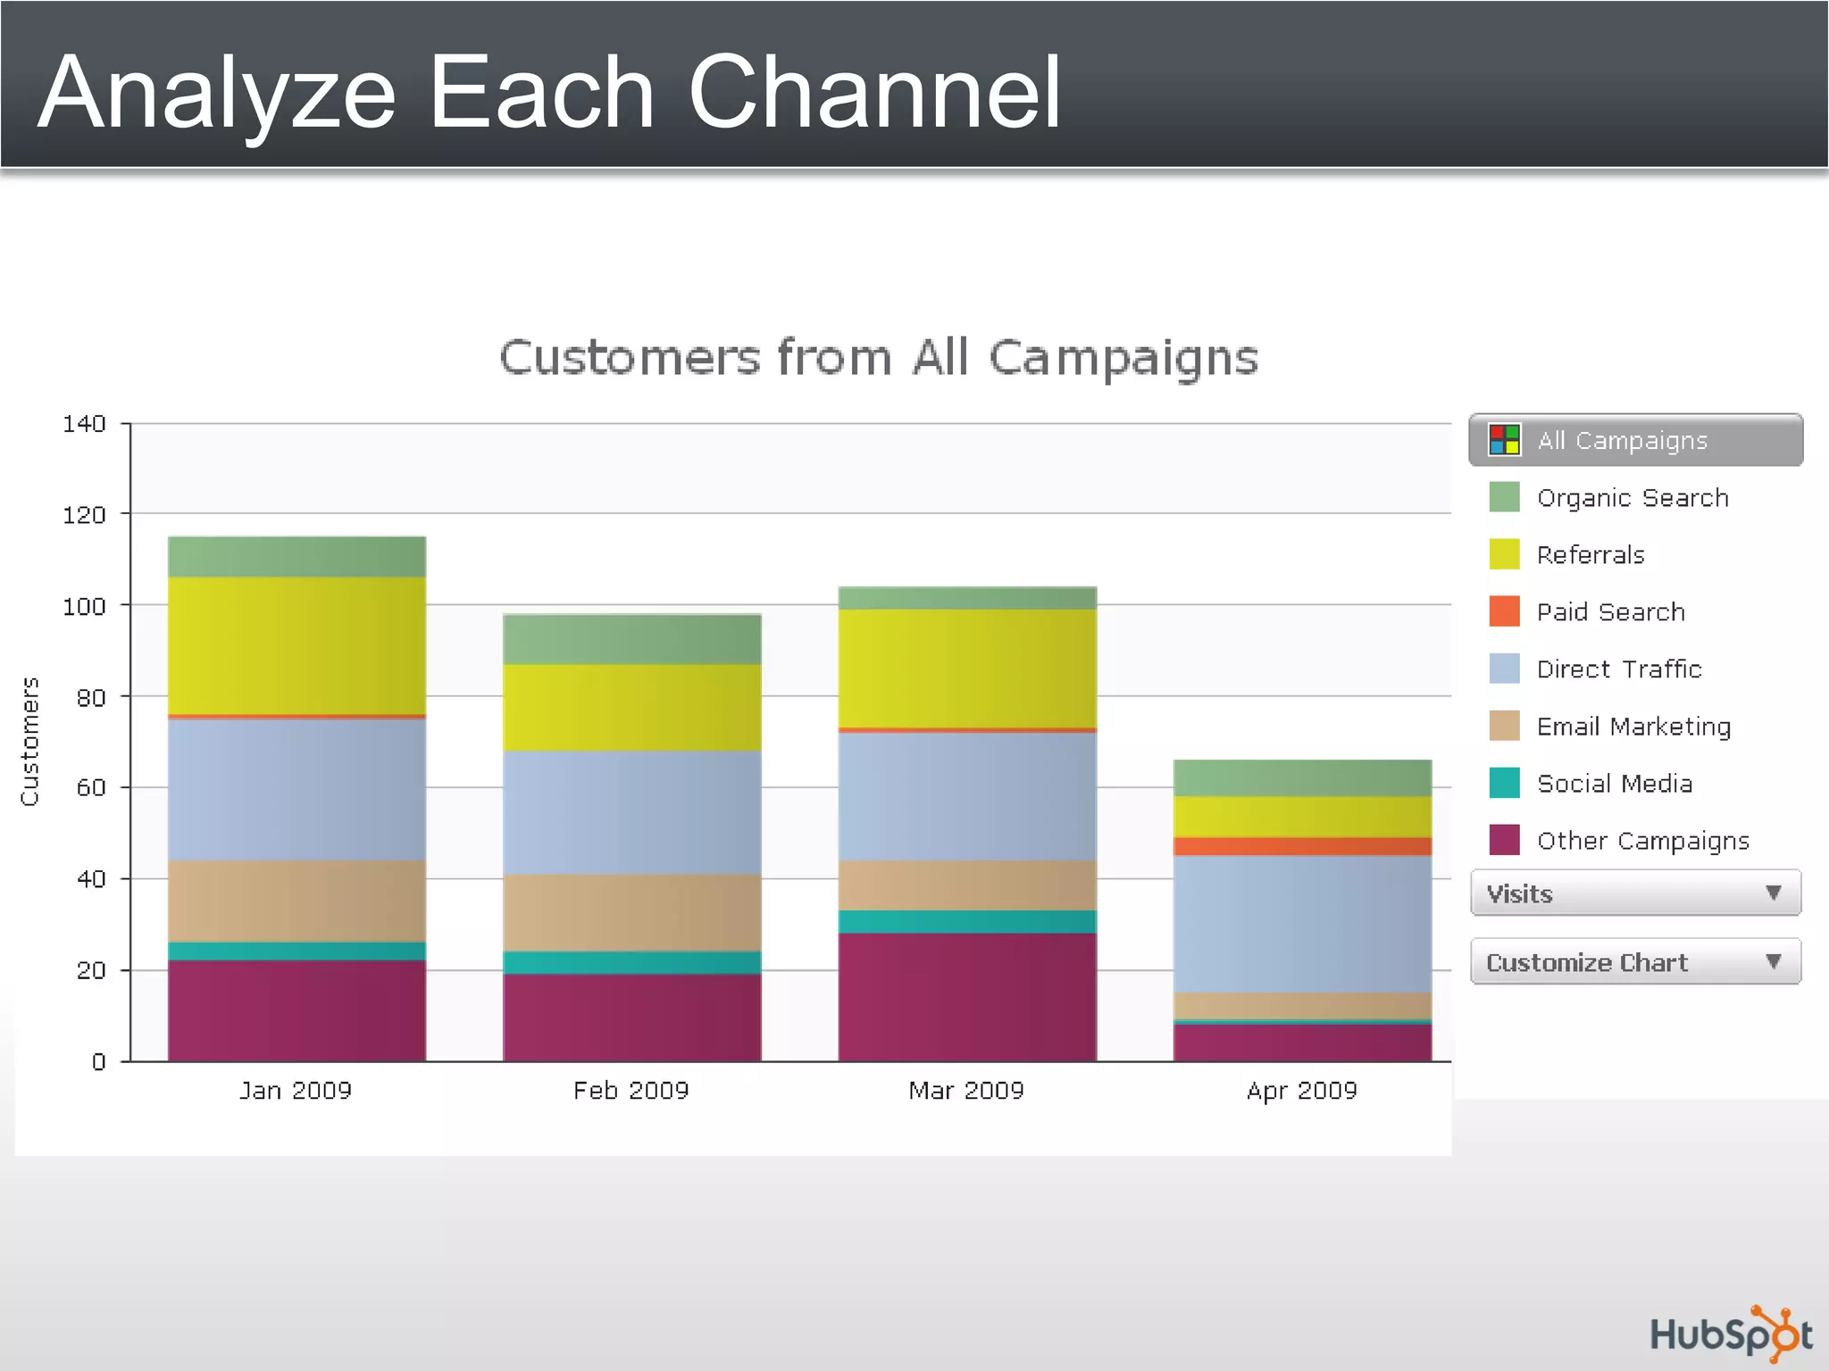Click Feb 2009 Social Media bar segment
The width and height of the screenshot is (1829, 1371).
point(632,962)
